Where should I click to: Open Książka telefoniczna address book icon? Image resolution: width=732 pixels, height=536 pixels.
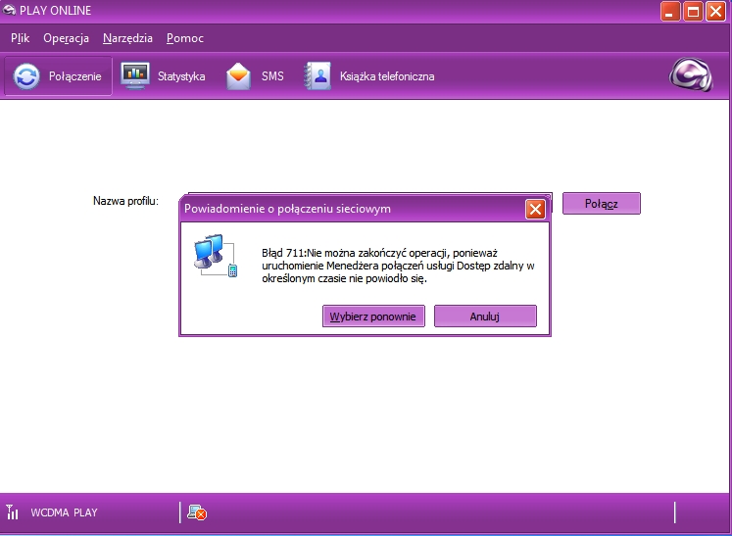317,76
